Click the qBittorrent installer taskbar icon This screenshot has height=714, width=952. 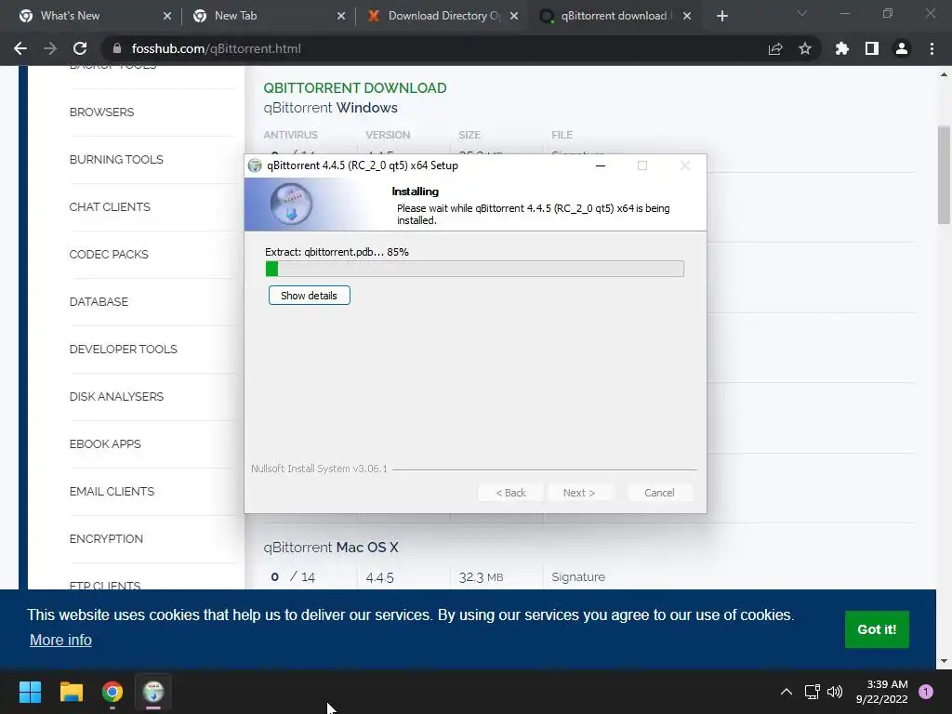tap(153, 692)
